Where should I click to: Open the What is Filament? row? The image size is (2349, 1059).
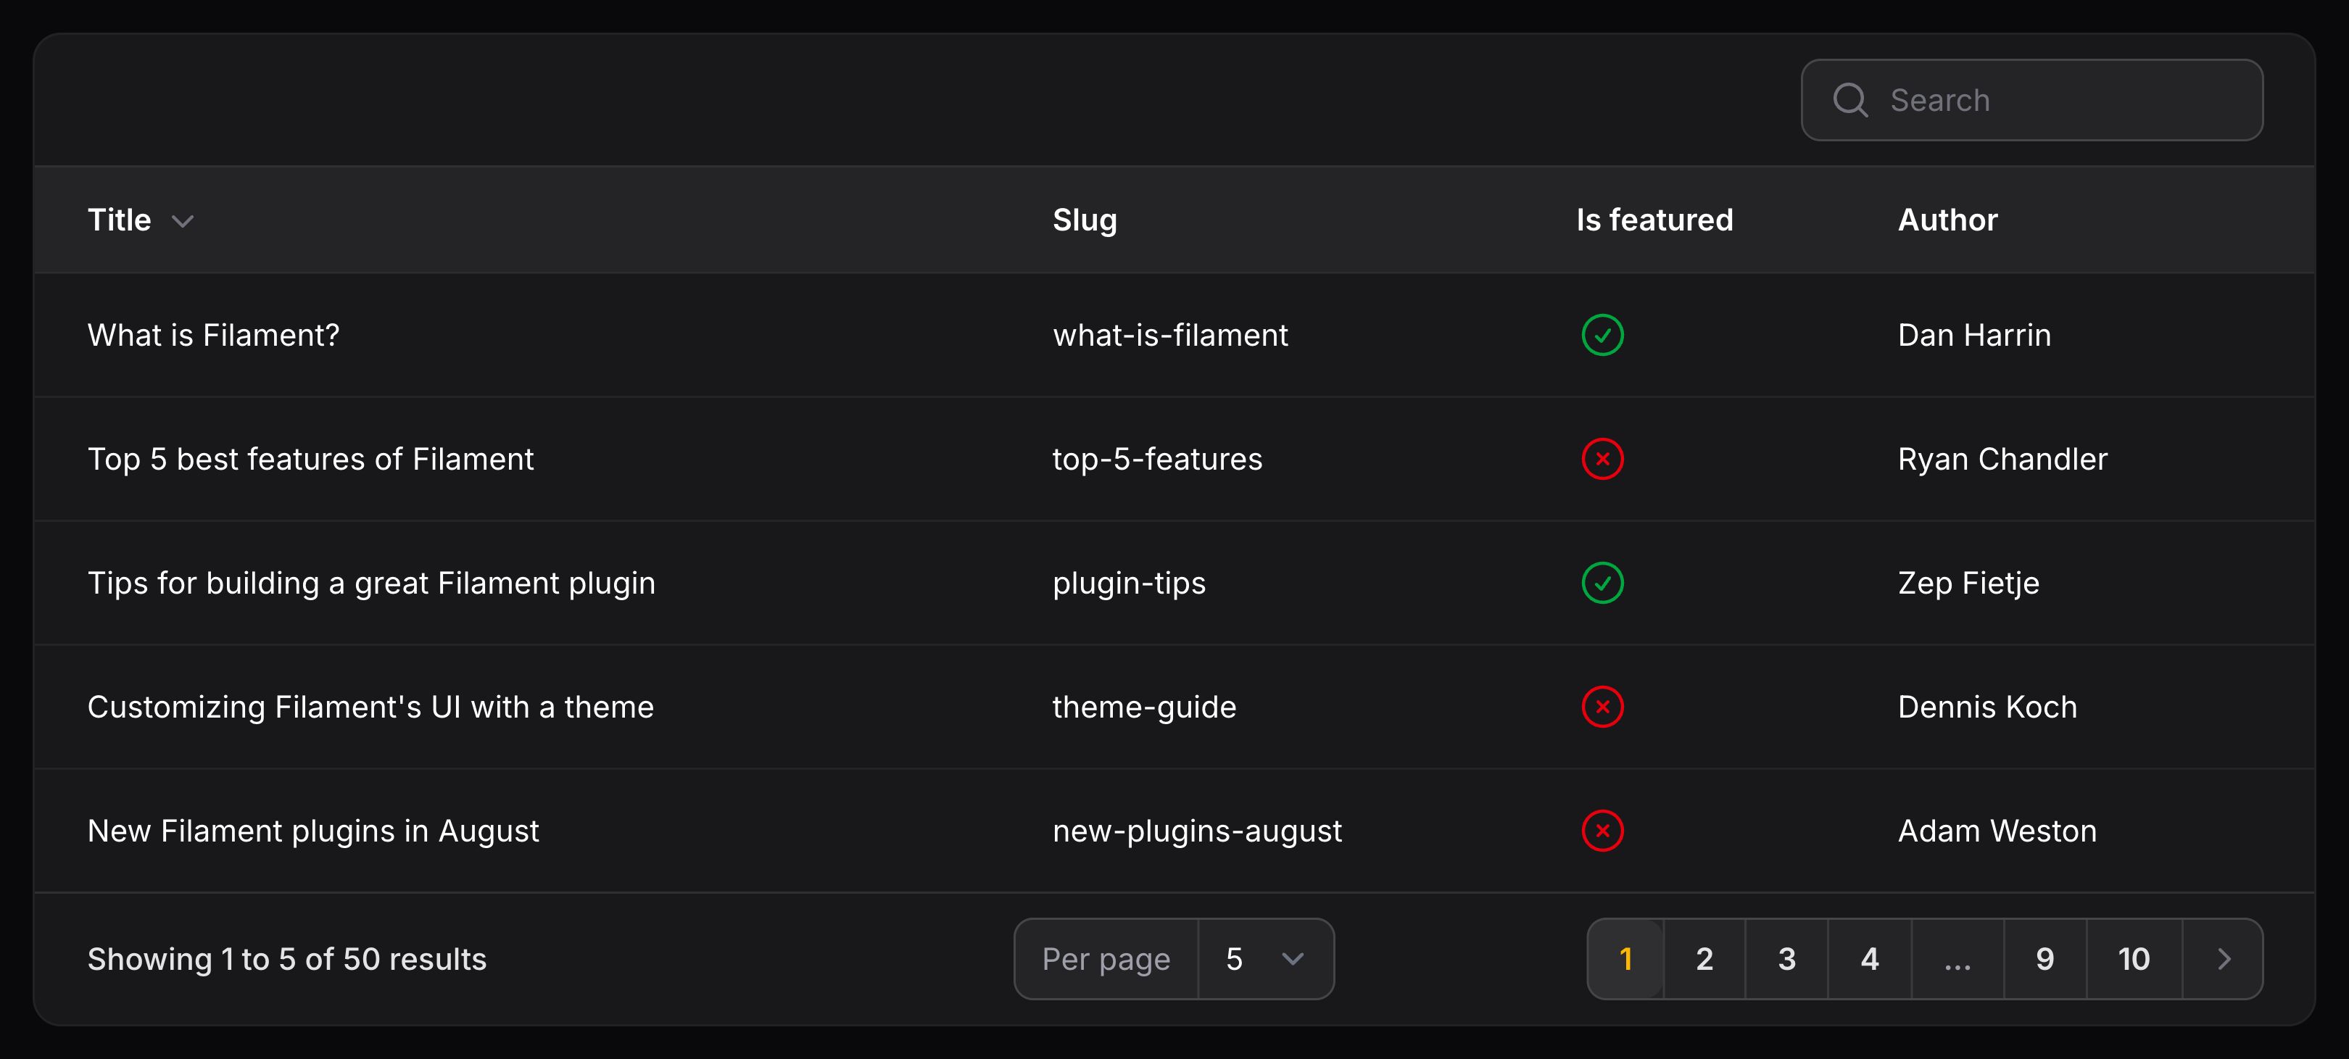point(1174,336)
